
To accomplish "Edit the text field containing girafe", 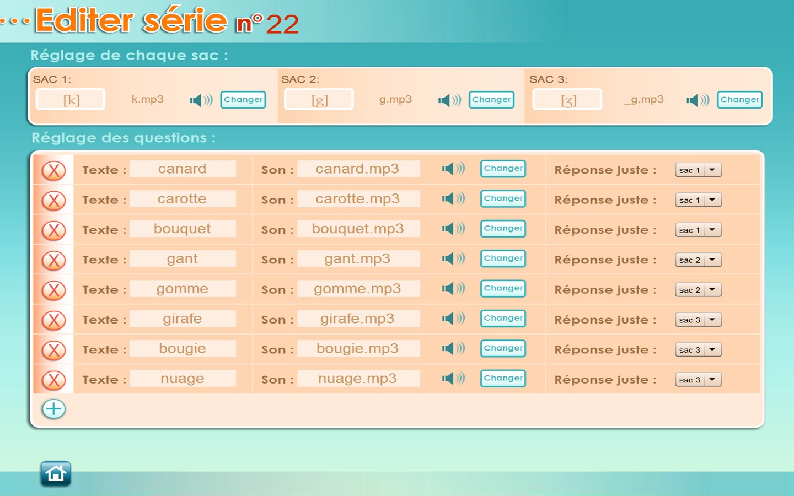I will pos(183,318).
